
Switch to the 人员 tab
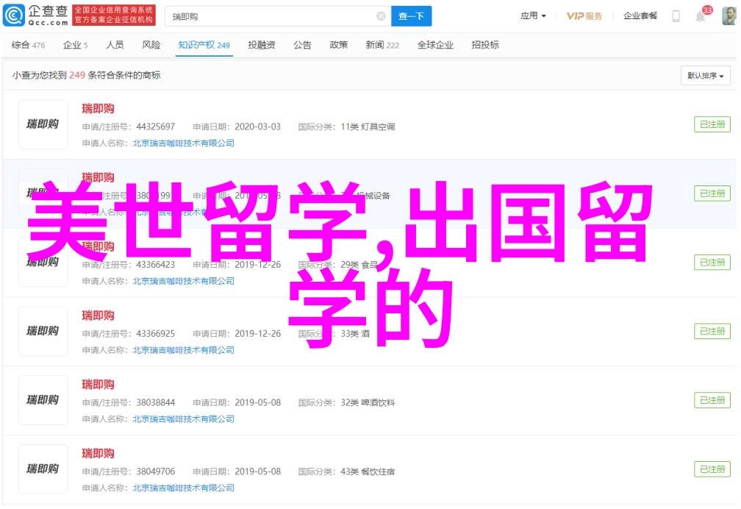[115, 45]
